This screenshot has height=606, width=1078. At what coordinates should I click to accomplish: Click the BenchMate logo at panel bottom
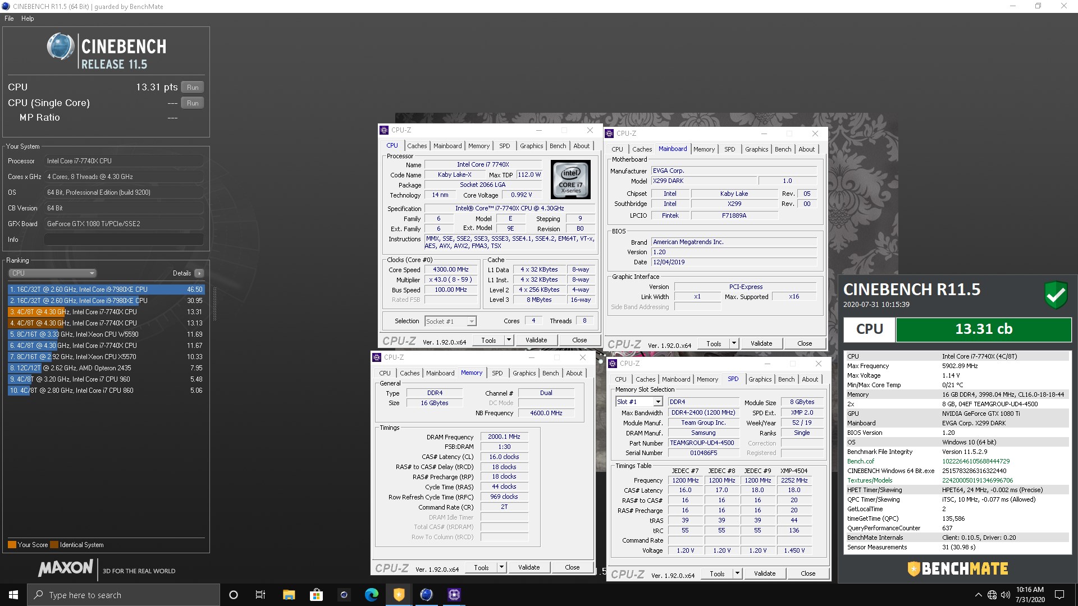click(958, 569)
